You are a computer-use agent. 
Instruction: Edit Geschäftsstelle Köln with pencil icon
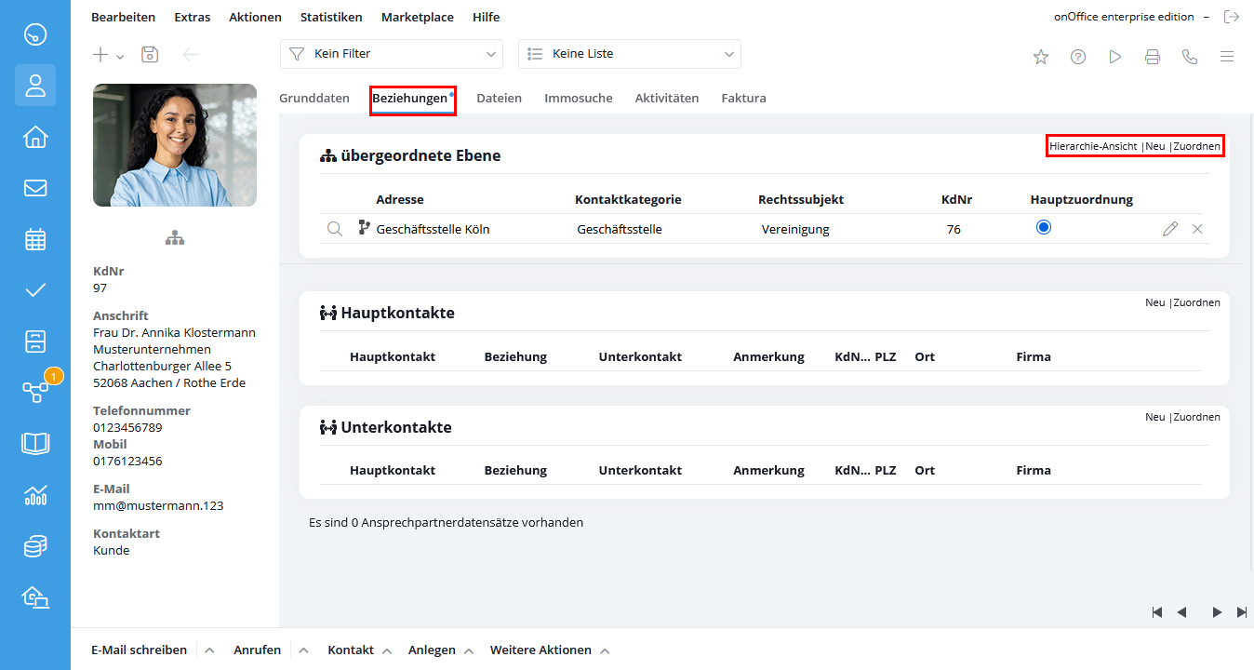tap(1170, 229)
